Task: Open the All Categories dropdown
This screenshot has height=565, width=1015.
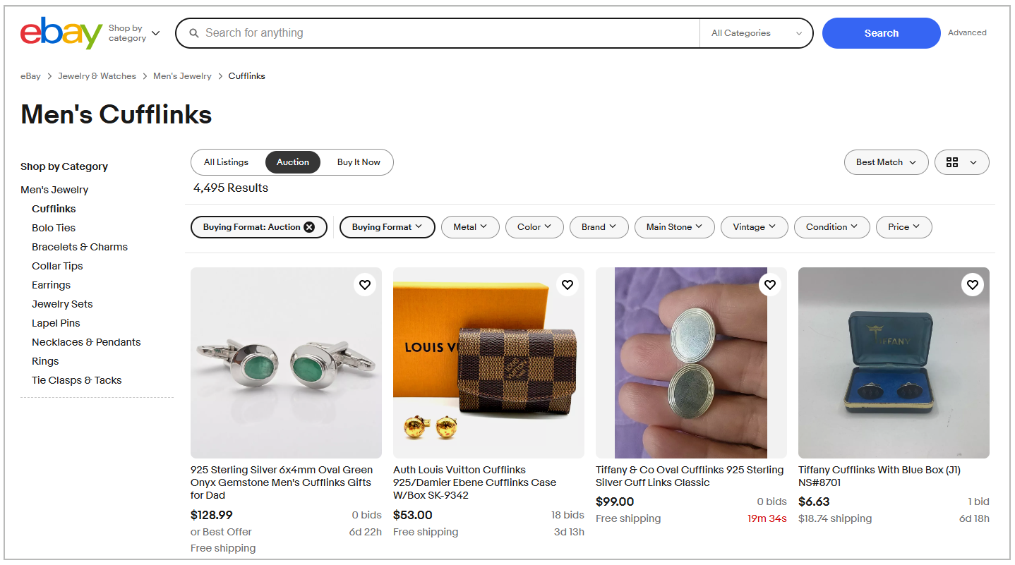Action: 755,32
